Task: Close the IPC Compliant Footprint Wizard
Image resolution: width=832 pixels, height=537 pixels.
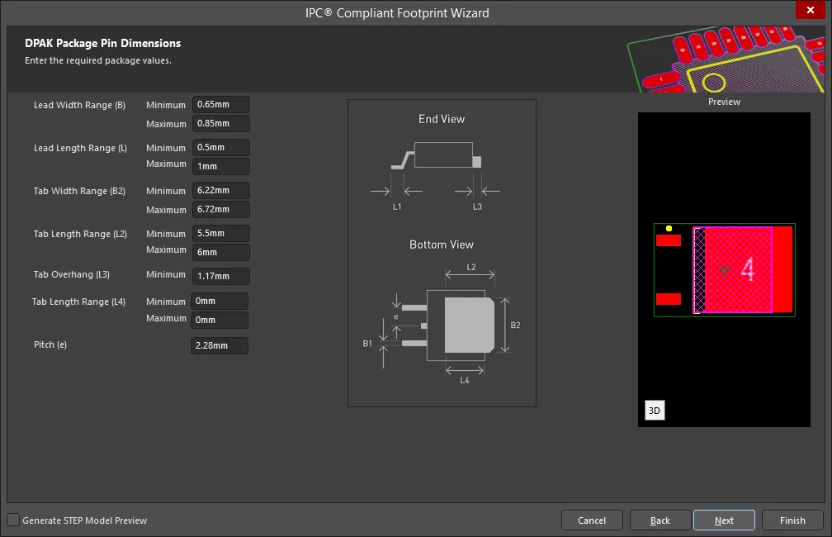Action: pyautogui.click(x=811, y=10)
